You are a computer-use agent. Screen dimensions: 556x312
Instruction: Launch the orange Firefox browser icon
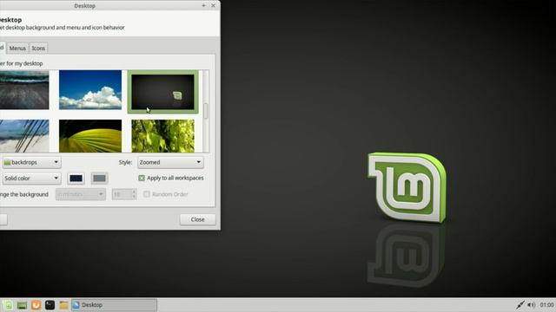coord(36,305)
